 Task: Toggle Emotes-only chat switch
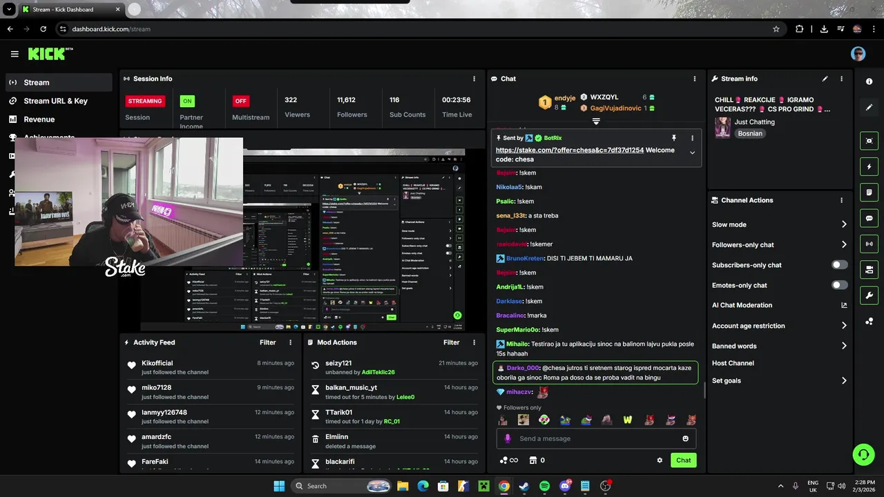coord(840,285)
